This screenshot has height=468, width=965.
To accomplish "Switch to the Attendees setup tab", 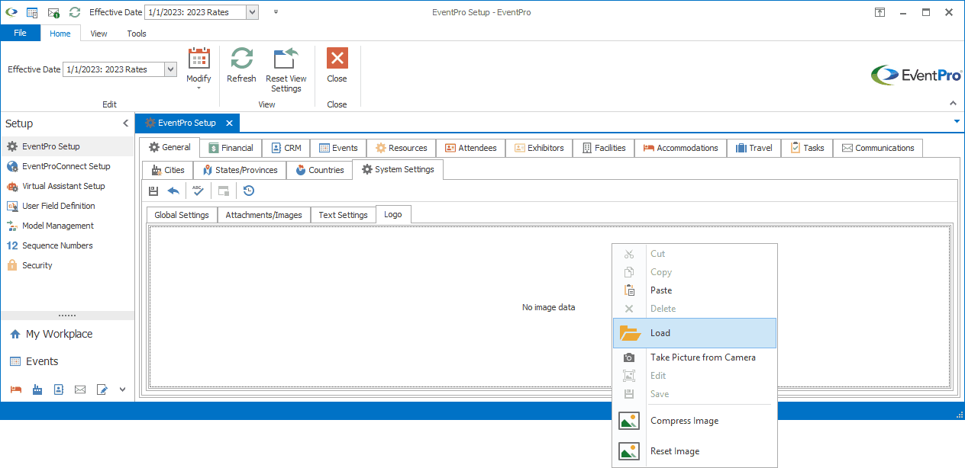I will coord(471,148).
